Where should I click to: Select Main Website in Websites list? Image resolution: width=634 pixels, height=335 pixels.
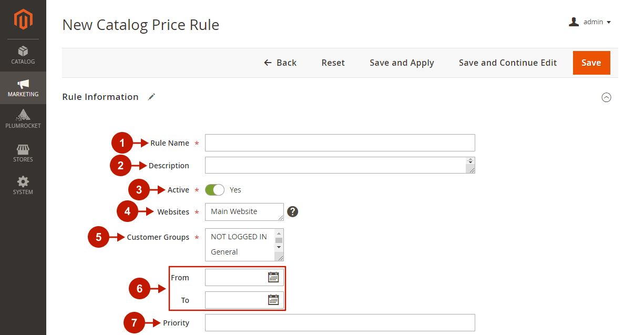[x=234, y=211]
